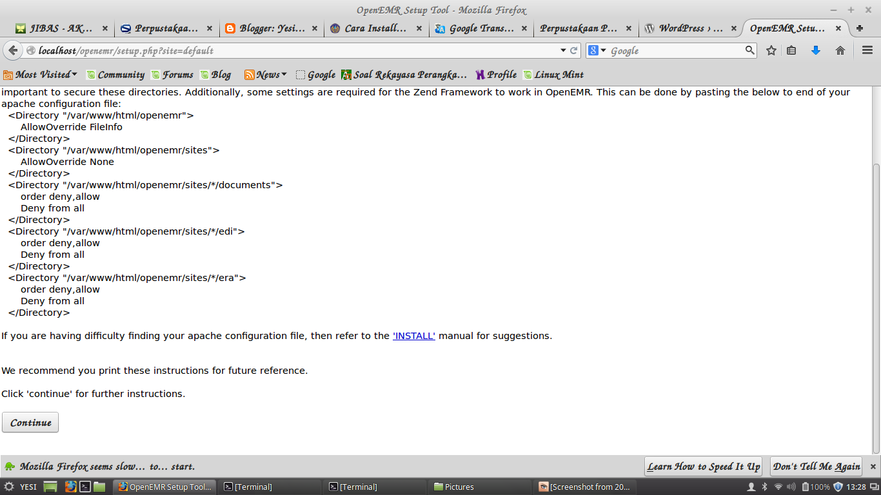
Task: Open the Linux Mint bookmark
Action: coord(553,75)
